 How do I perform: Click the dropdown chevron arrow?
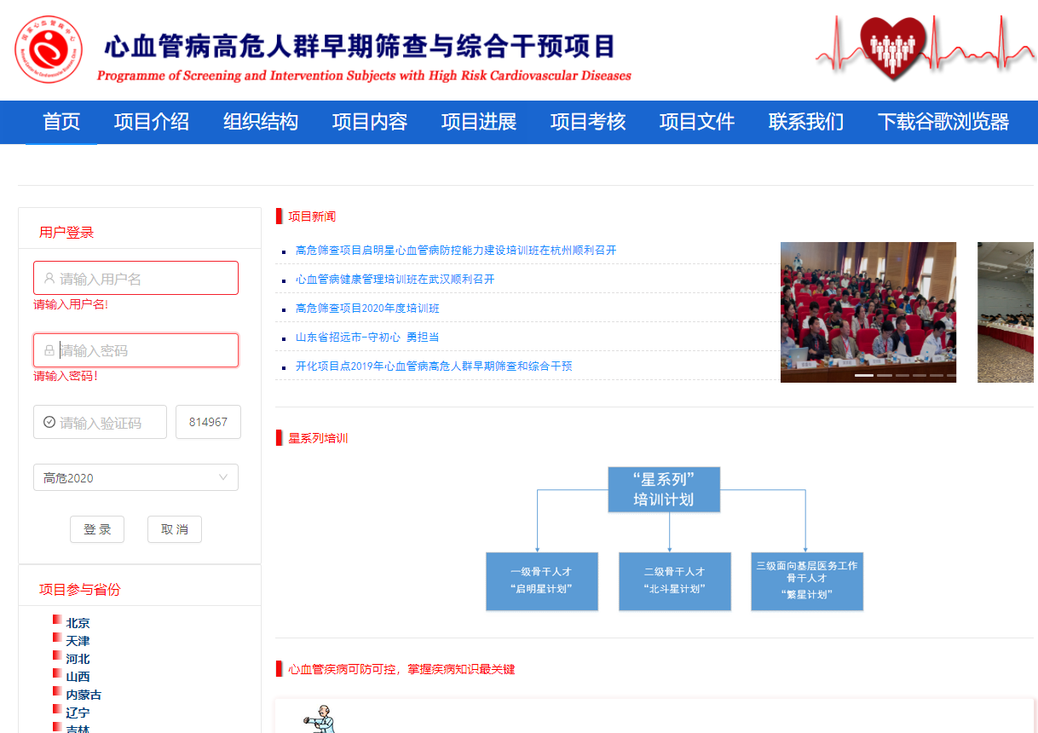click(223, 477)
